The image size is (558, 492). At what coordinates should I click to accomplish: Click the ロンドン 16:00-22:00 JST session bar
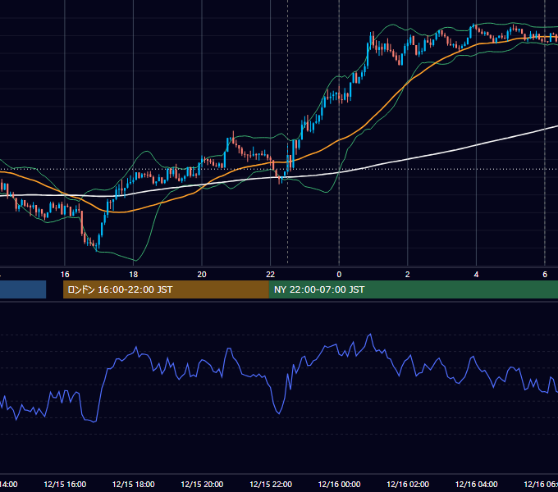(x=166, y=289)
